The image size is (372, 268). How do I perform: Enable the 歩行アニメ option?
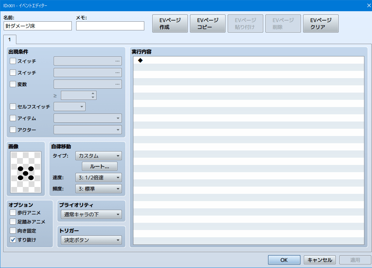[13, 213]
